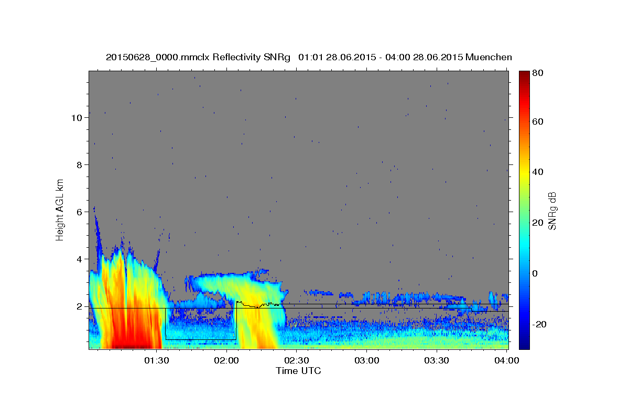
Task: Click the dark blue bottom of colorbar
Action: [524, 343]
